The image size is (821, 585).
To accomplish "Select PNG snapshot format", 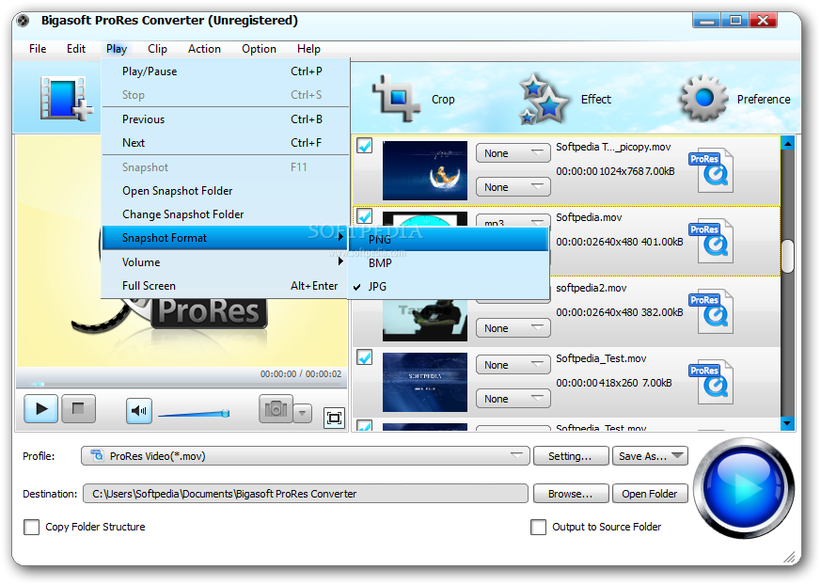I will [x=450, y=239].
